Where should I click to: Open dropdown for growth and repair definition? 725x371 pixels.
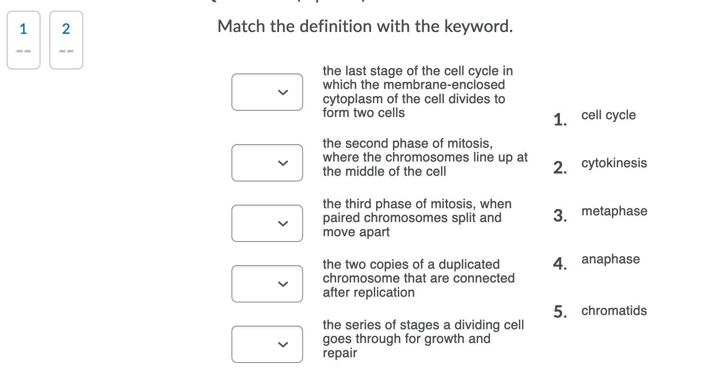[267, 344]
